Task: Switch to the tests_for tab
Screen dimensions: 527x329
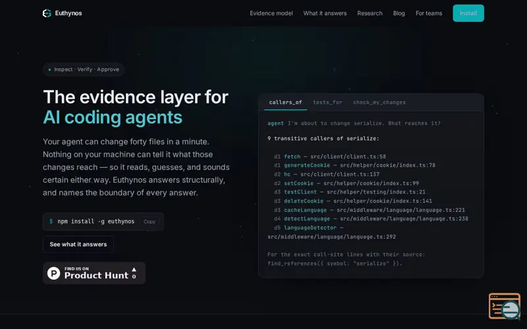Action: pos(327,103)
